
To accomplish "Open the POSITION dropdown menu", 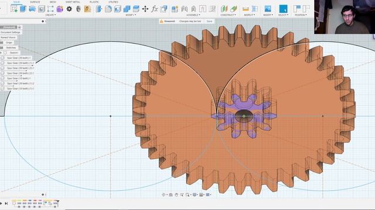I will tap(301, 15).
